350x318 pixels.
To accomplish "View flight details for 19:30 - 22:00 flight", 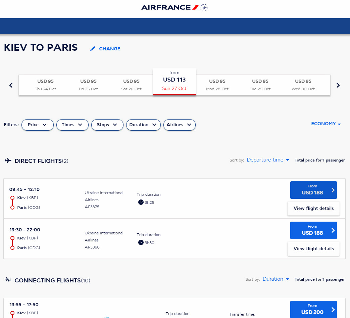I will (x=313, y=249).
